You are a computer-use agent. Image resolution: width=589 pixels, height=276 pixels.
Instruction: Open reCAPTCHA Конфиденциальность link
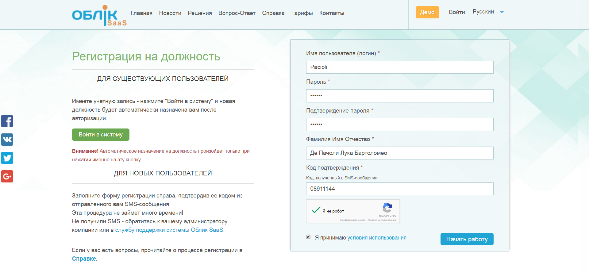coord(352,220)
